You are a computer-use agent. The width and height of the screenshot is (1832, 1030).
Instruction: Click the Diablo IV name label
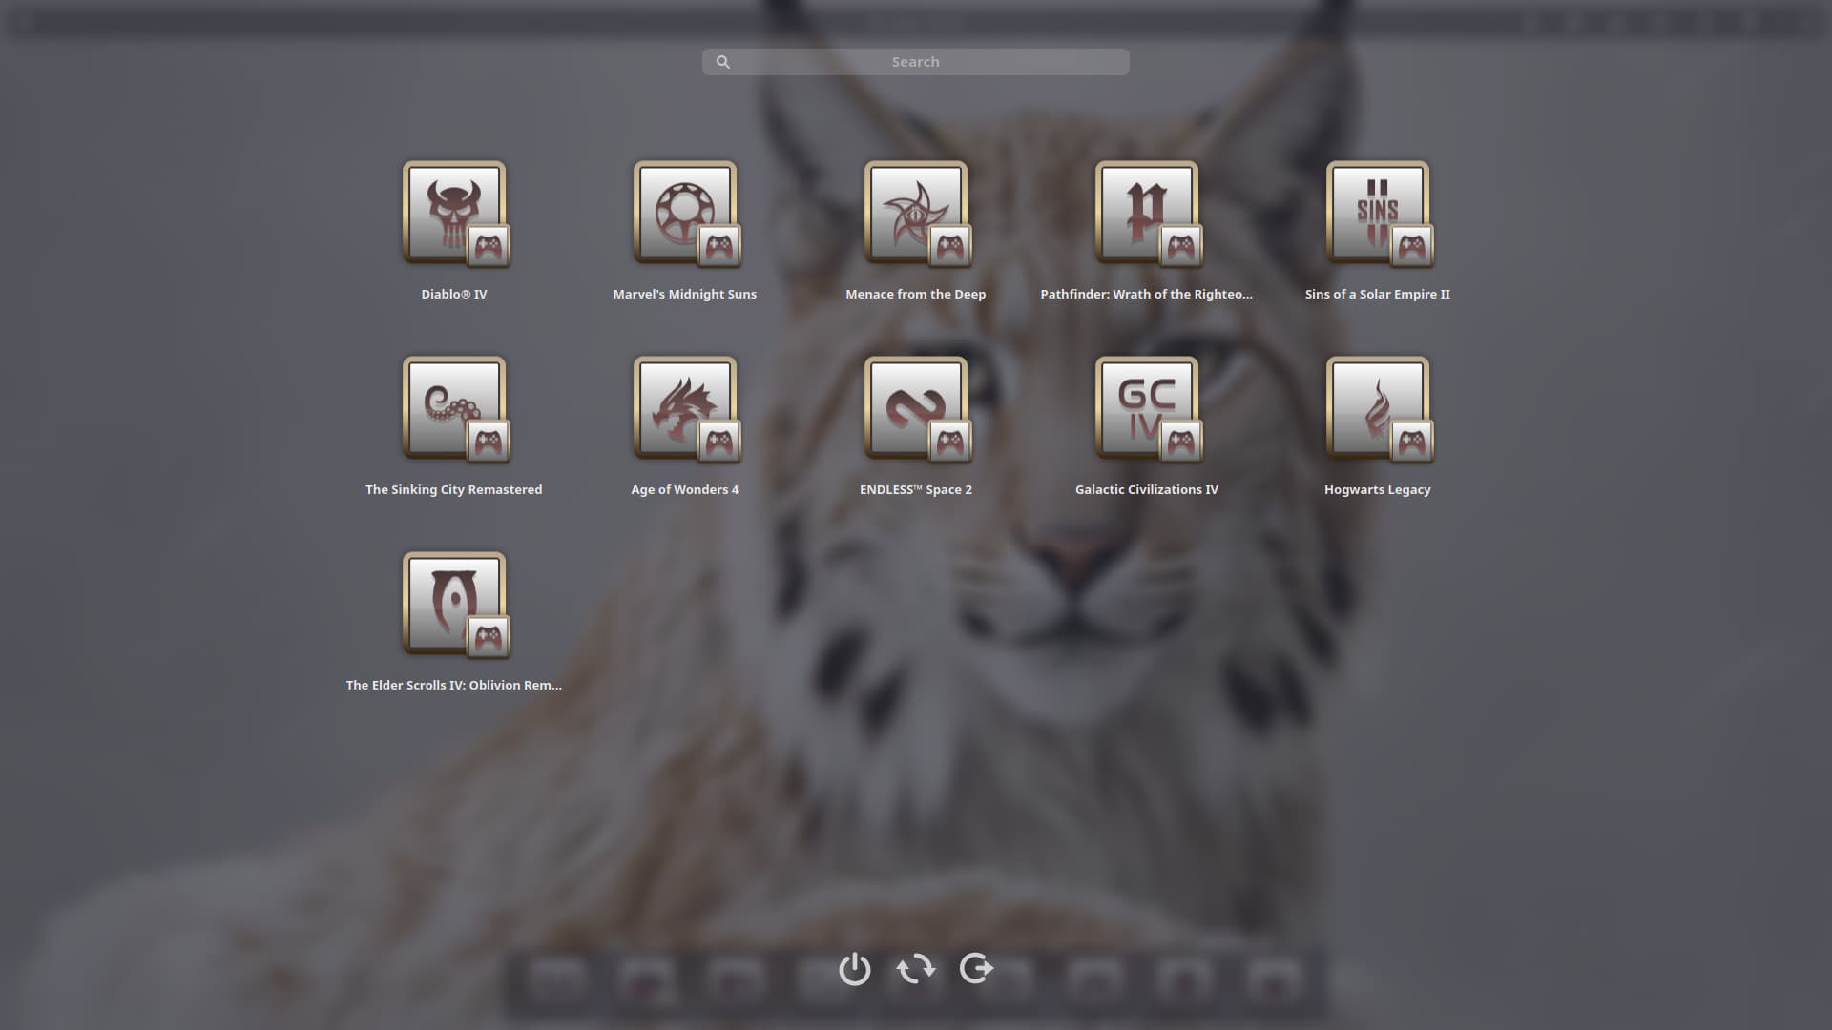point(454,294)
